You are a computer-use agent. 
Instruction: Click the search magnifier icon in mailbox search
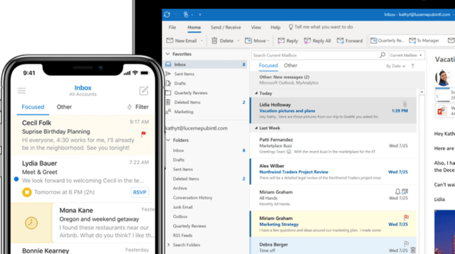point(383,55)
